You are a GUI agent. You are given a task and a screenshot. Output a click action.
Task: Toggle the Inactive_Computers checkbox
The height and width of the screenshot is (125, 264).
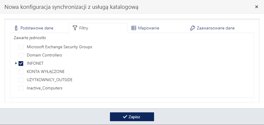[x=21, y=88]
